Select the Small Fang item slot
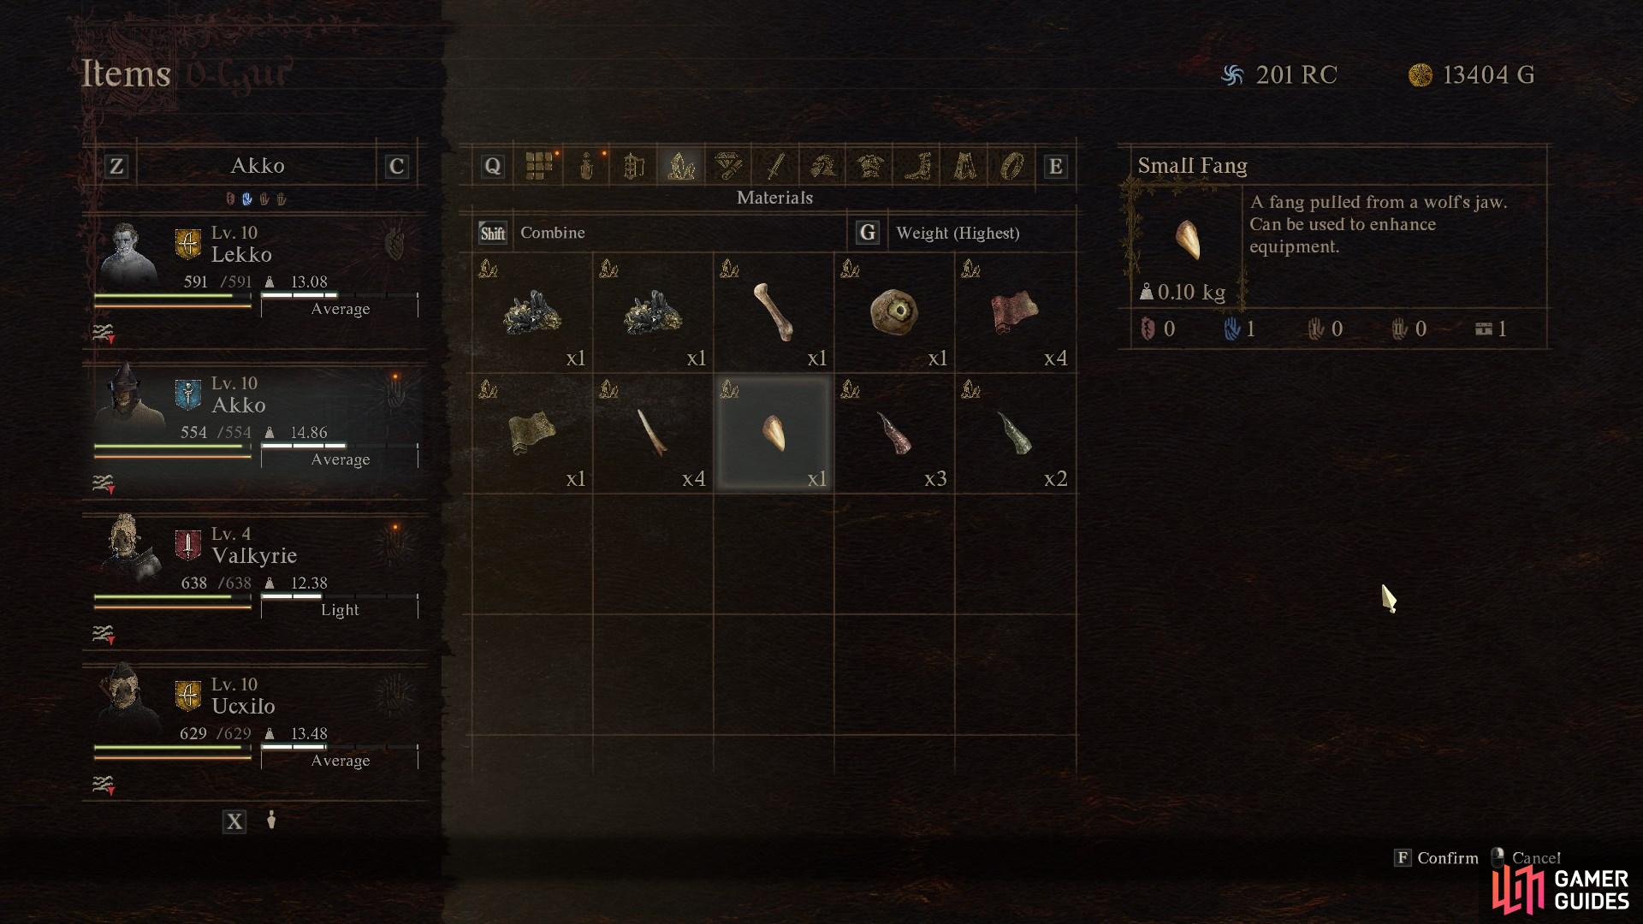Viewport: 1643px width, 924px height. point(774,432)
